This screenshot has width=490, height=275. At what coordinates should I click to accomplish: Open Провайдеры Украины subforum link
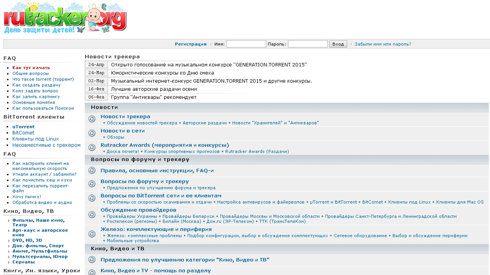(132, 216)
